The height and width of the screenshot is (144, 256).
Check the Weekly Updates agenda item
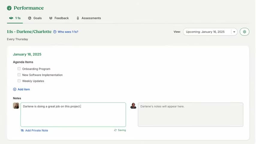(x=19, y=81)
